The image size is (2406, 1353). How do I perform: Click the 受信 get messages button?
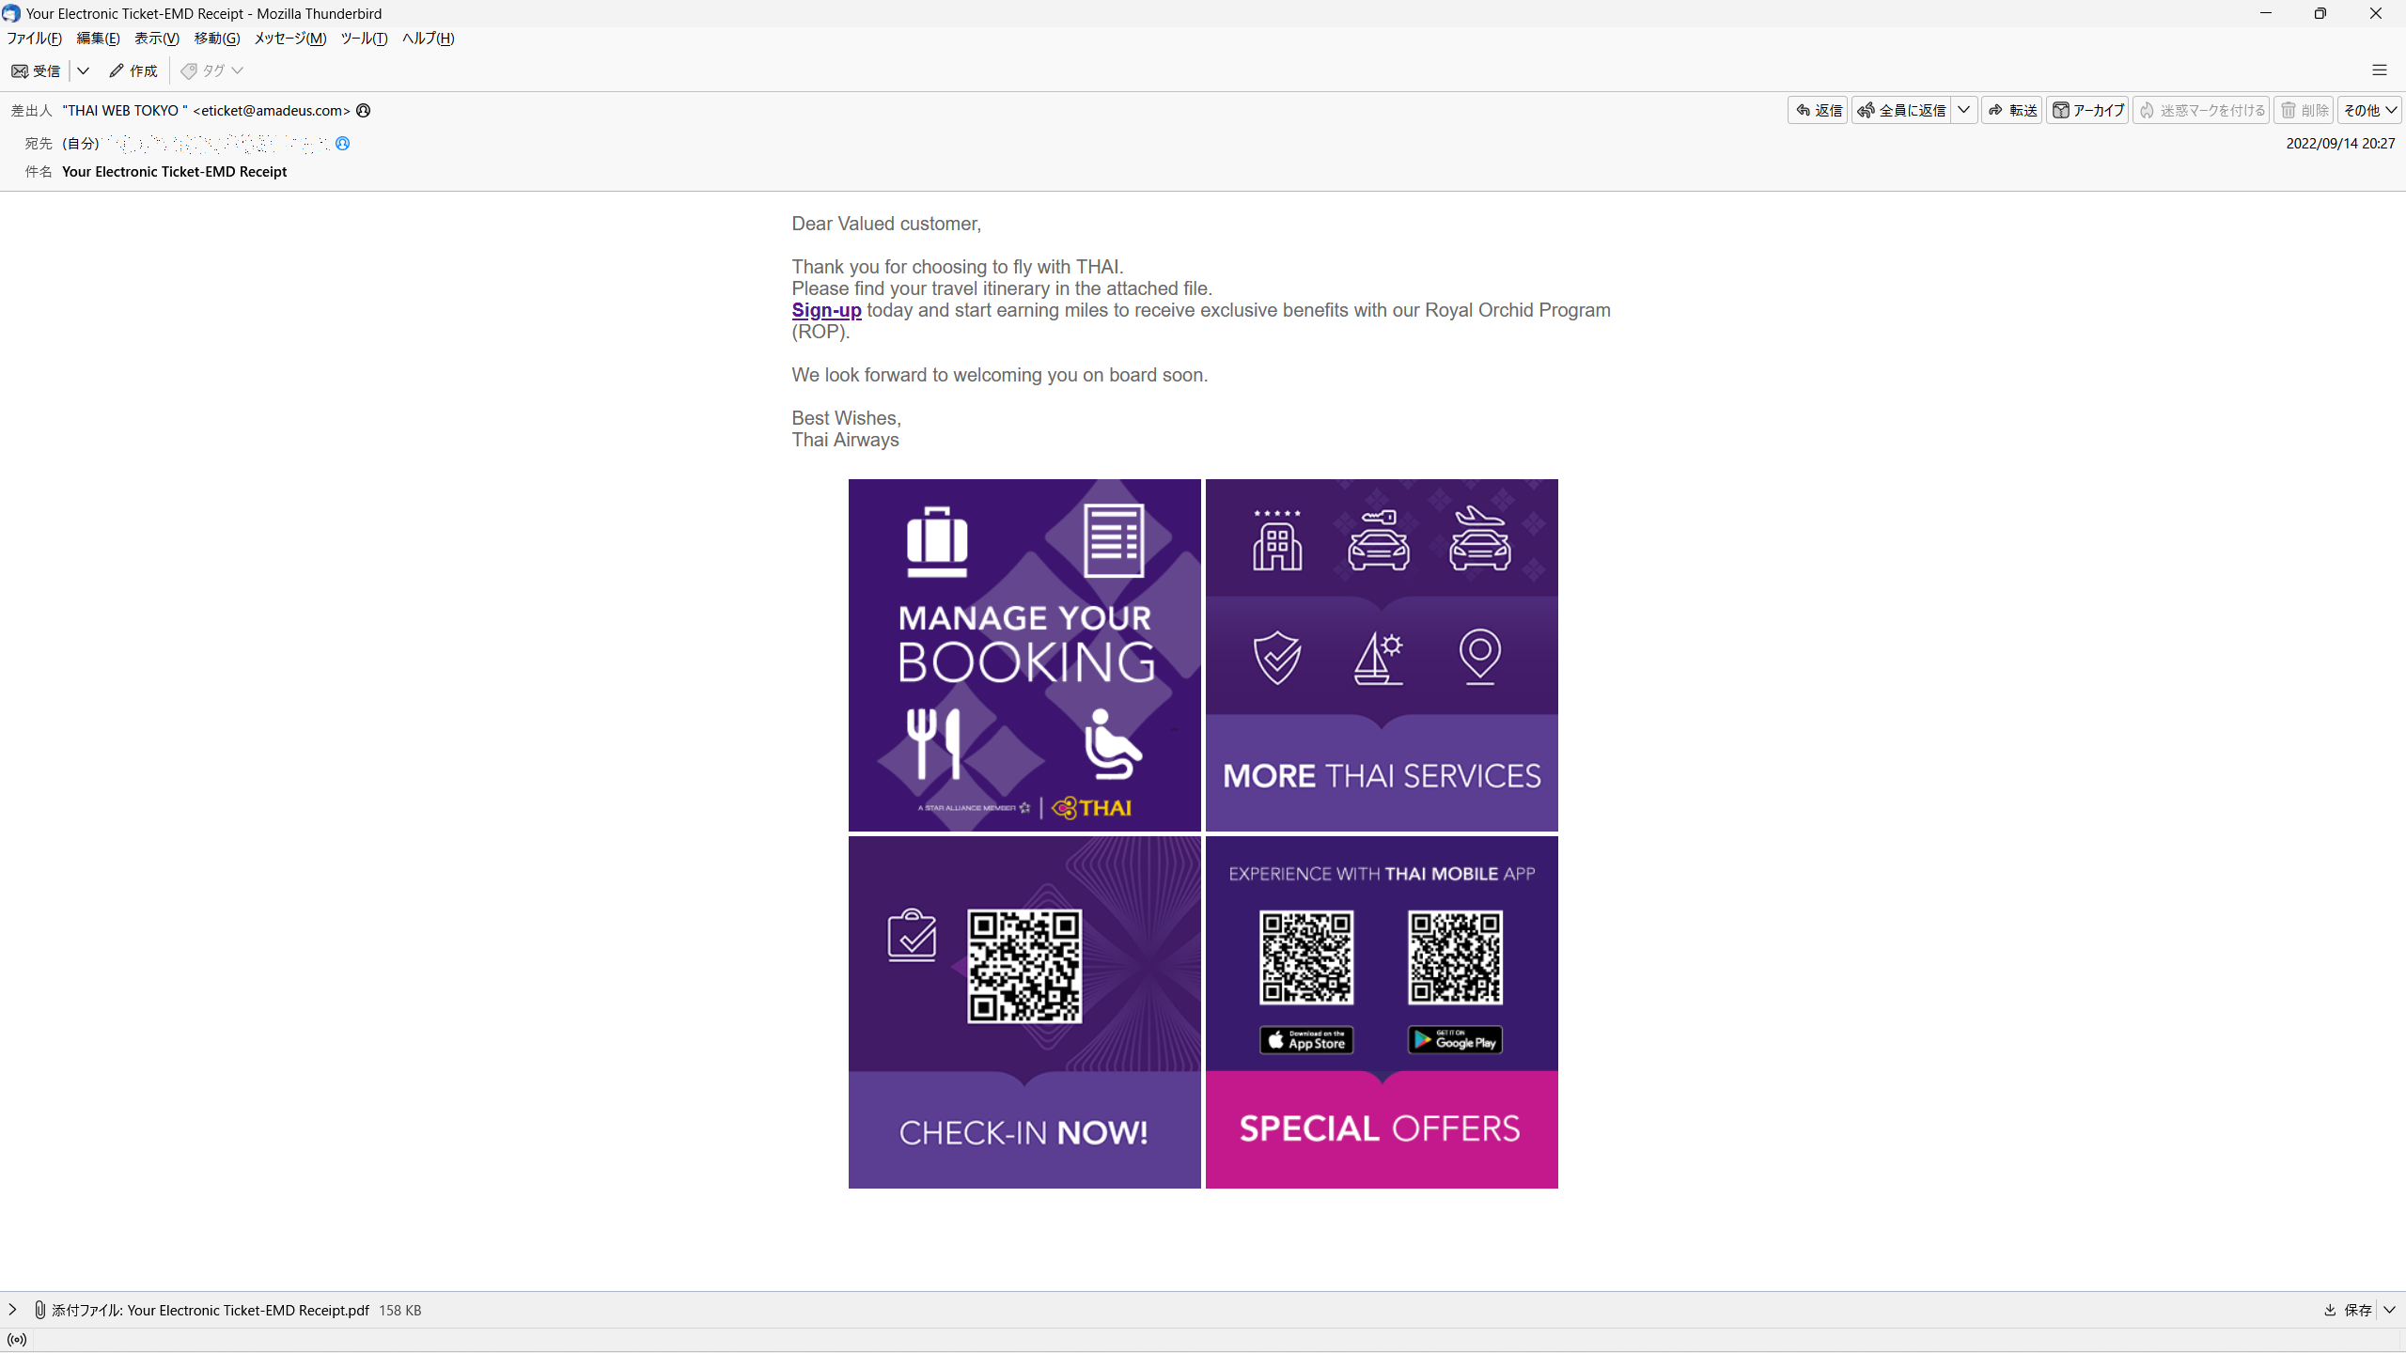(x=37, y=71)
